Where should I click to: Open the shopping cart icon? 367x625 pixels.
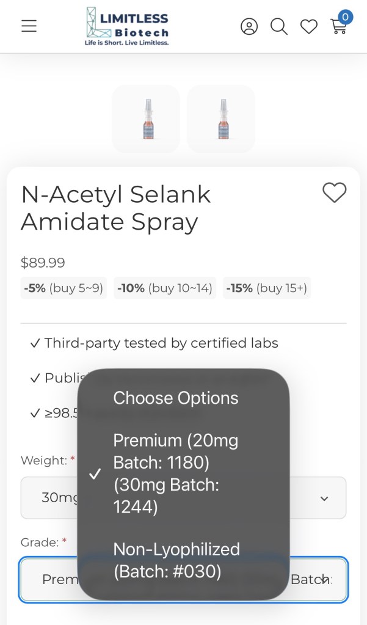pos(339,26)
